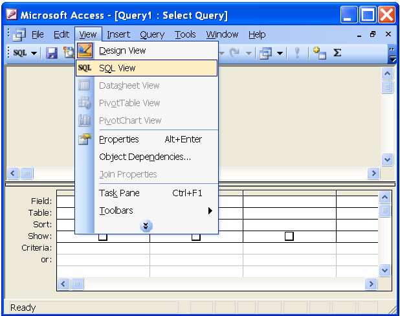
Task: Click the Criteria row label
Action: click(x=37, y=248)
